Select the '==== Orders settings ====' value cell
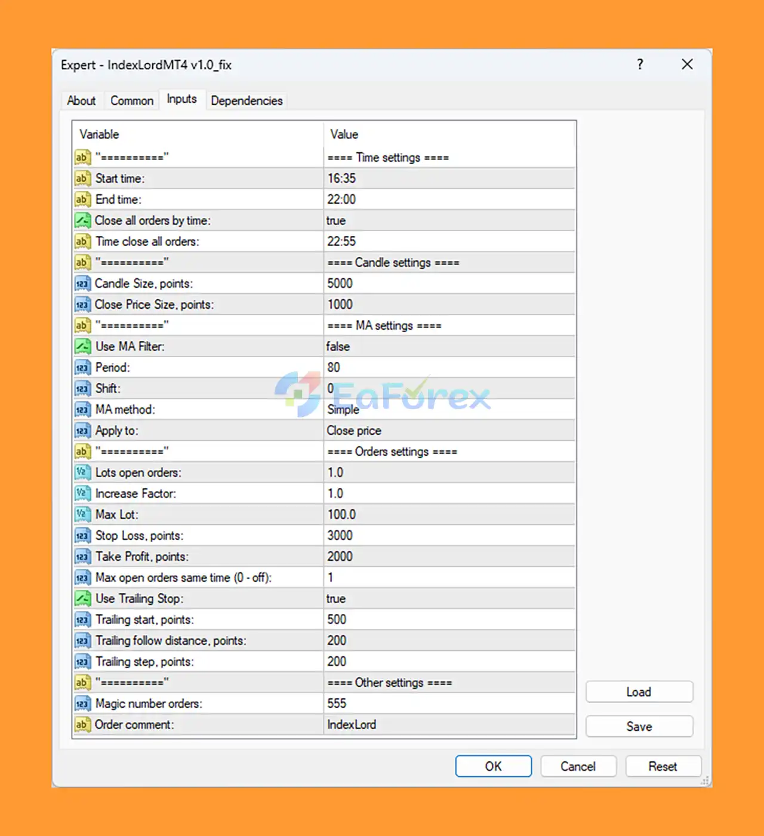Viewport: 764px width, 836px height. point(449,451)
